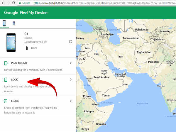Click 'Erase all content from the device' description
176x132 pixels.
click(x=31, y=110)
